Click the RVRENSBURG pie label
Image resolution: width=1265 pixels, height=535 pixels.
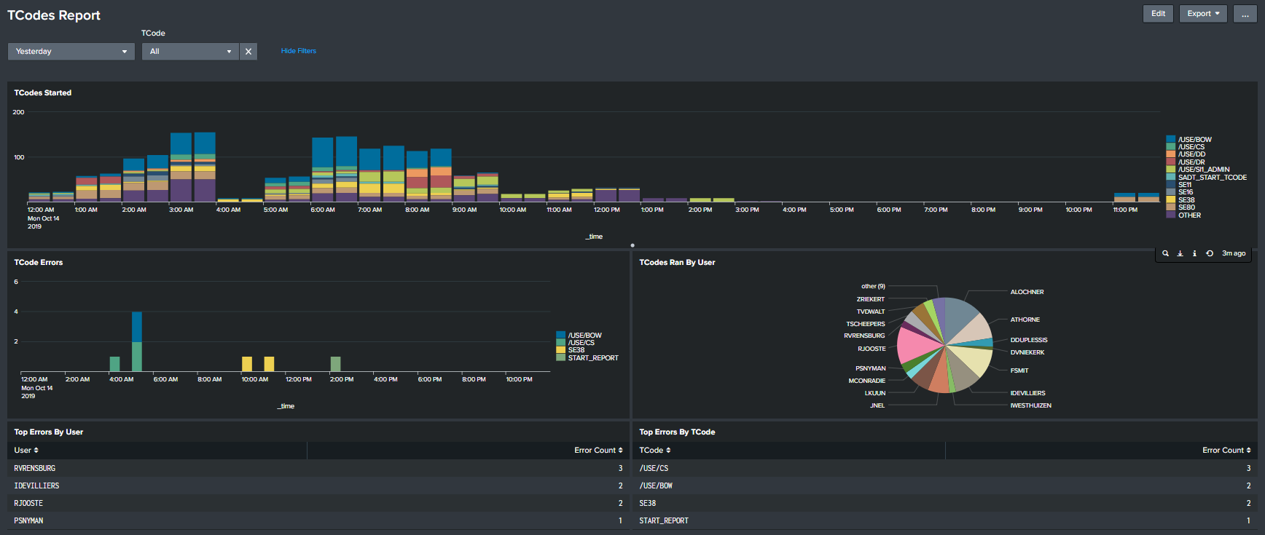(864, 336)
